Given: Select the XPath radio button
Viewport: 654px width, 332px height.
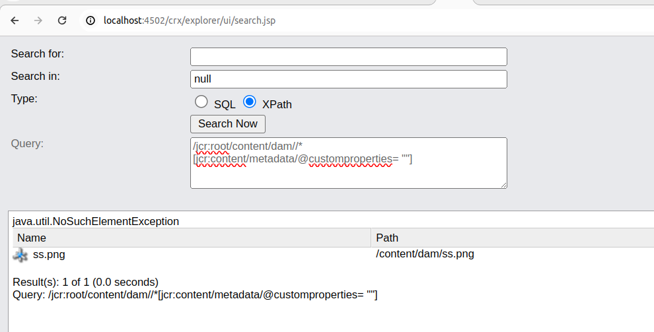Looking at the screenshot, I should pyautogui.click(x=250, y=102).
